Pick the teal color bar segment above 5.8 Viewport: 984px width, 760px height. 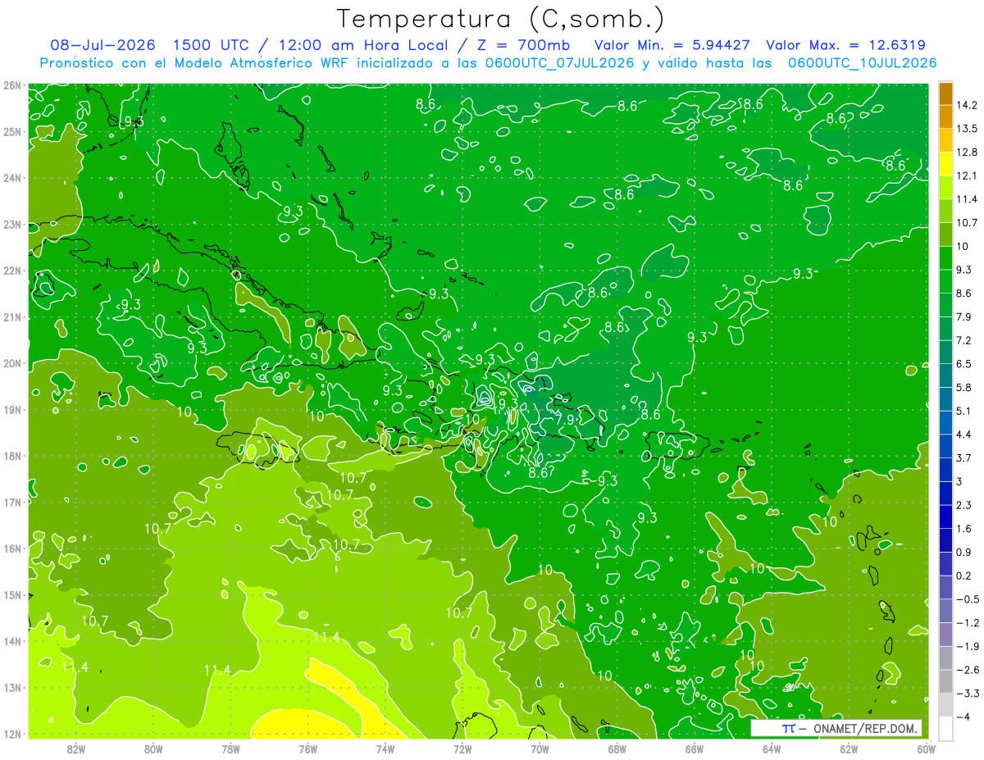point(945,375)
